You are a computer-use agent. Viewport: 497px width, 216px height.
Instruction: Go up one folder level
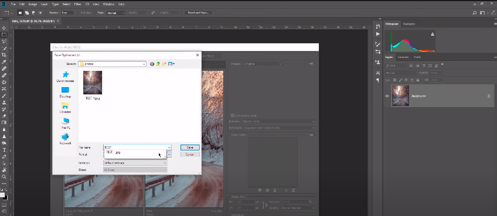tap(158, 64)
